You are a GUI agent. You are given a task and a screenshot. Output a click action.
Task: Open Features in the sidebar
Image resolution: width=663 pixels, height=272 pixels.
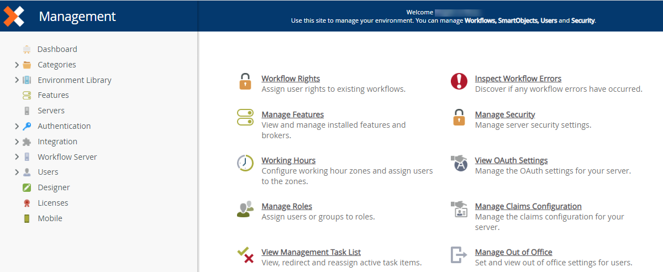click(x=53, y=95)
